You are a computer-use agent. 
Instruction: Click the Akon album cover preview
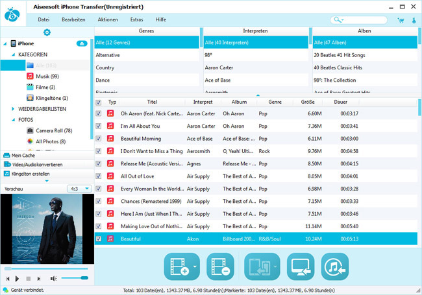pyautogui.click(x=47, y=229)
